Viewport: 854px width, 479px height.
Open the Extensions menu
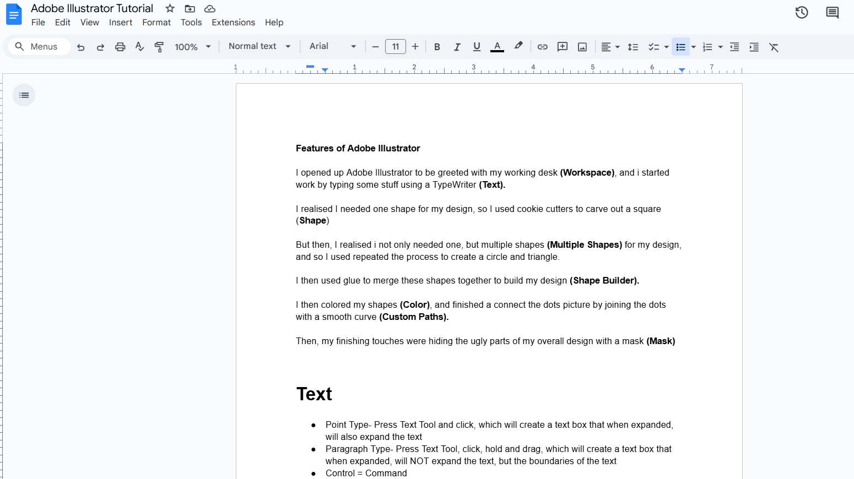(233, 23)
